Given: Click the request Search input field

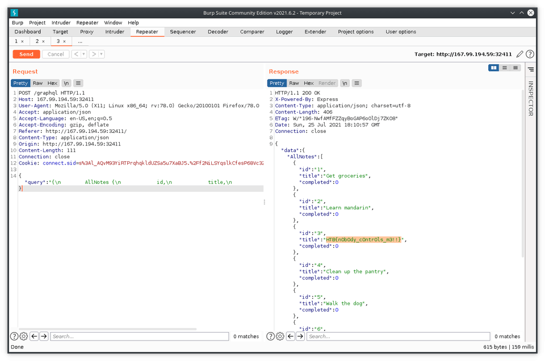Looking at the screenshot, I should point(140,337).
